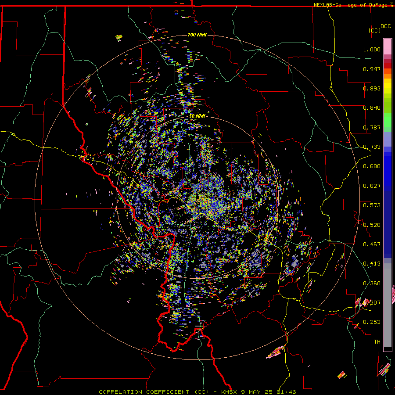The height and width of the screenshot is (395, 395).
Task: Click the '9 MAY 25 01:46' timestamp
Action: point(269,392)
